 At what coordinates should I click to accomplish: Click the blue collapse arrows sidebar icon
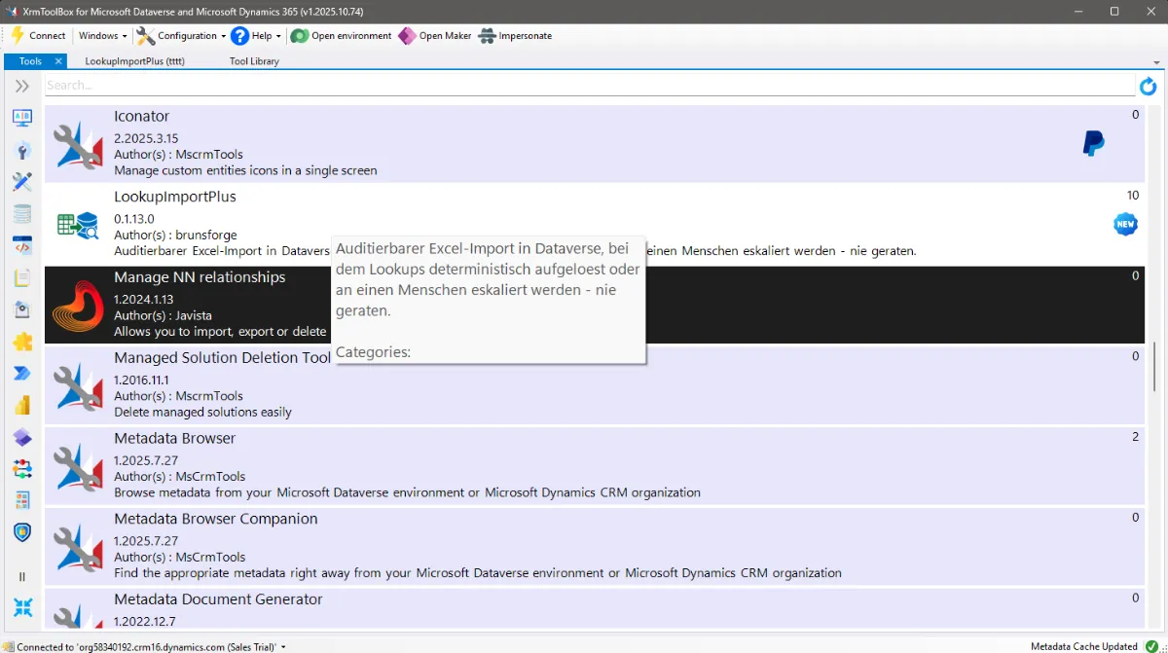pyautogui.click(x=22, y=607)
